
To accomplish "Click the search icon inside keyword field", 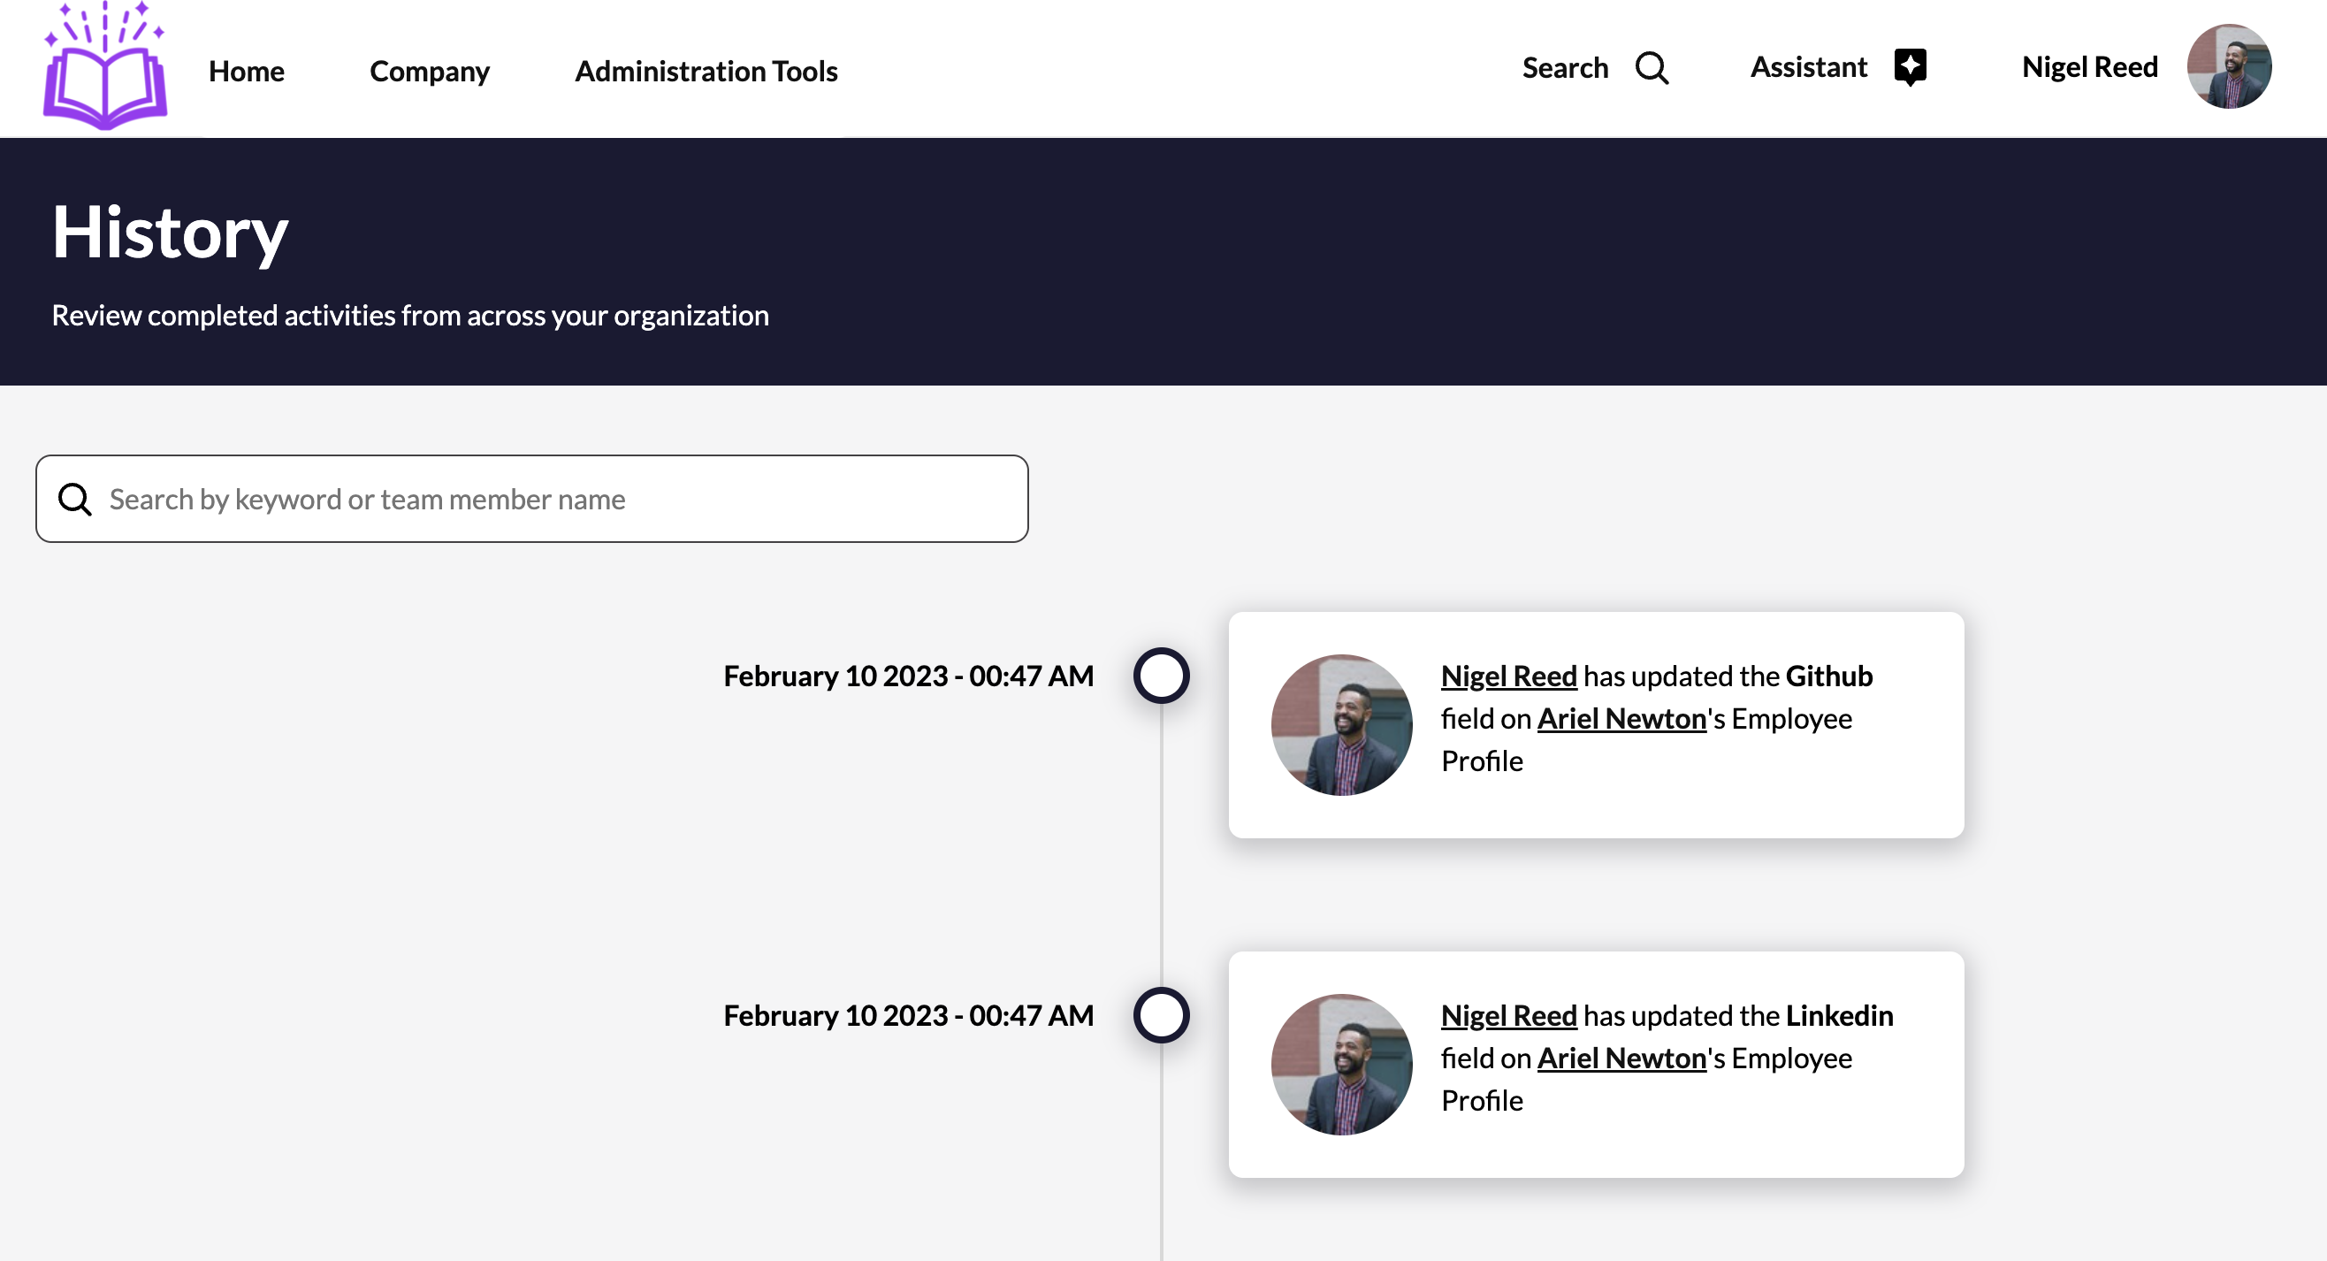I will coord(75,500).
